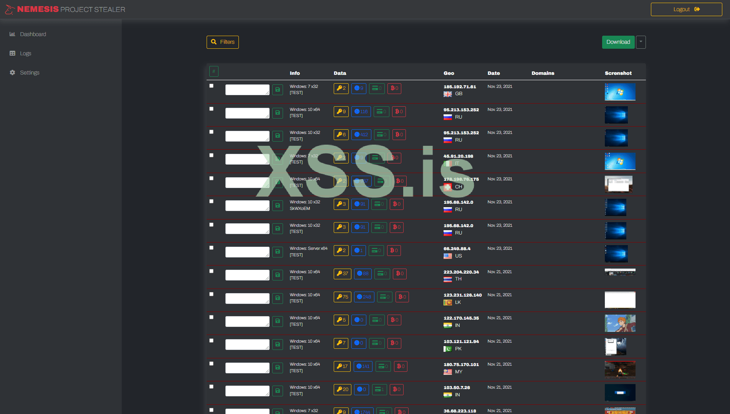
Task: Click the IP address 123.231.126.140
Action: pos(463,295)
